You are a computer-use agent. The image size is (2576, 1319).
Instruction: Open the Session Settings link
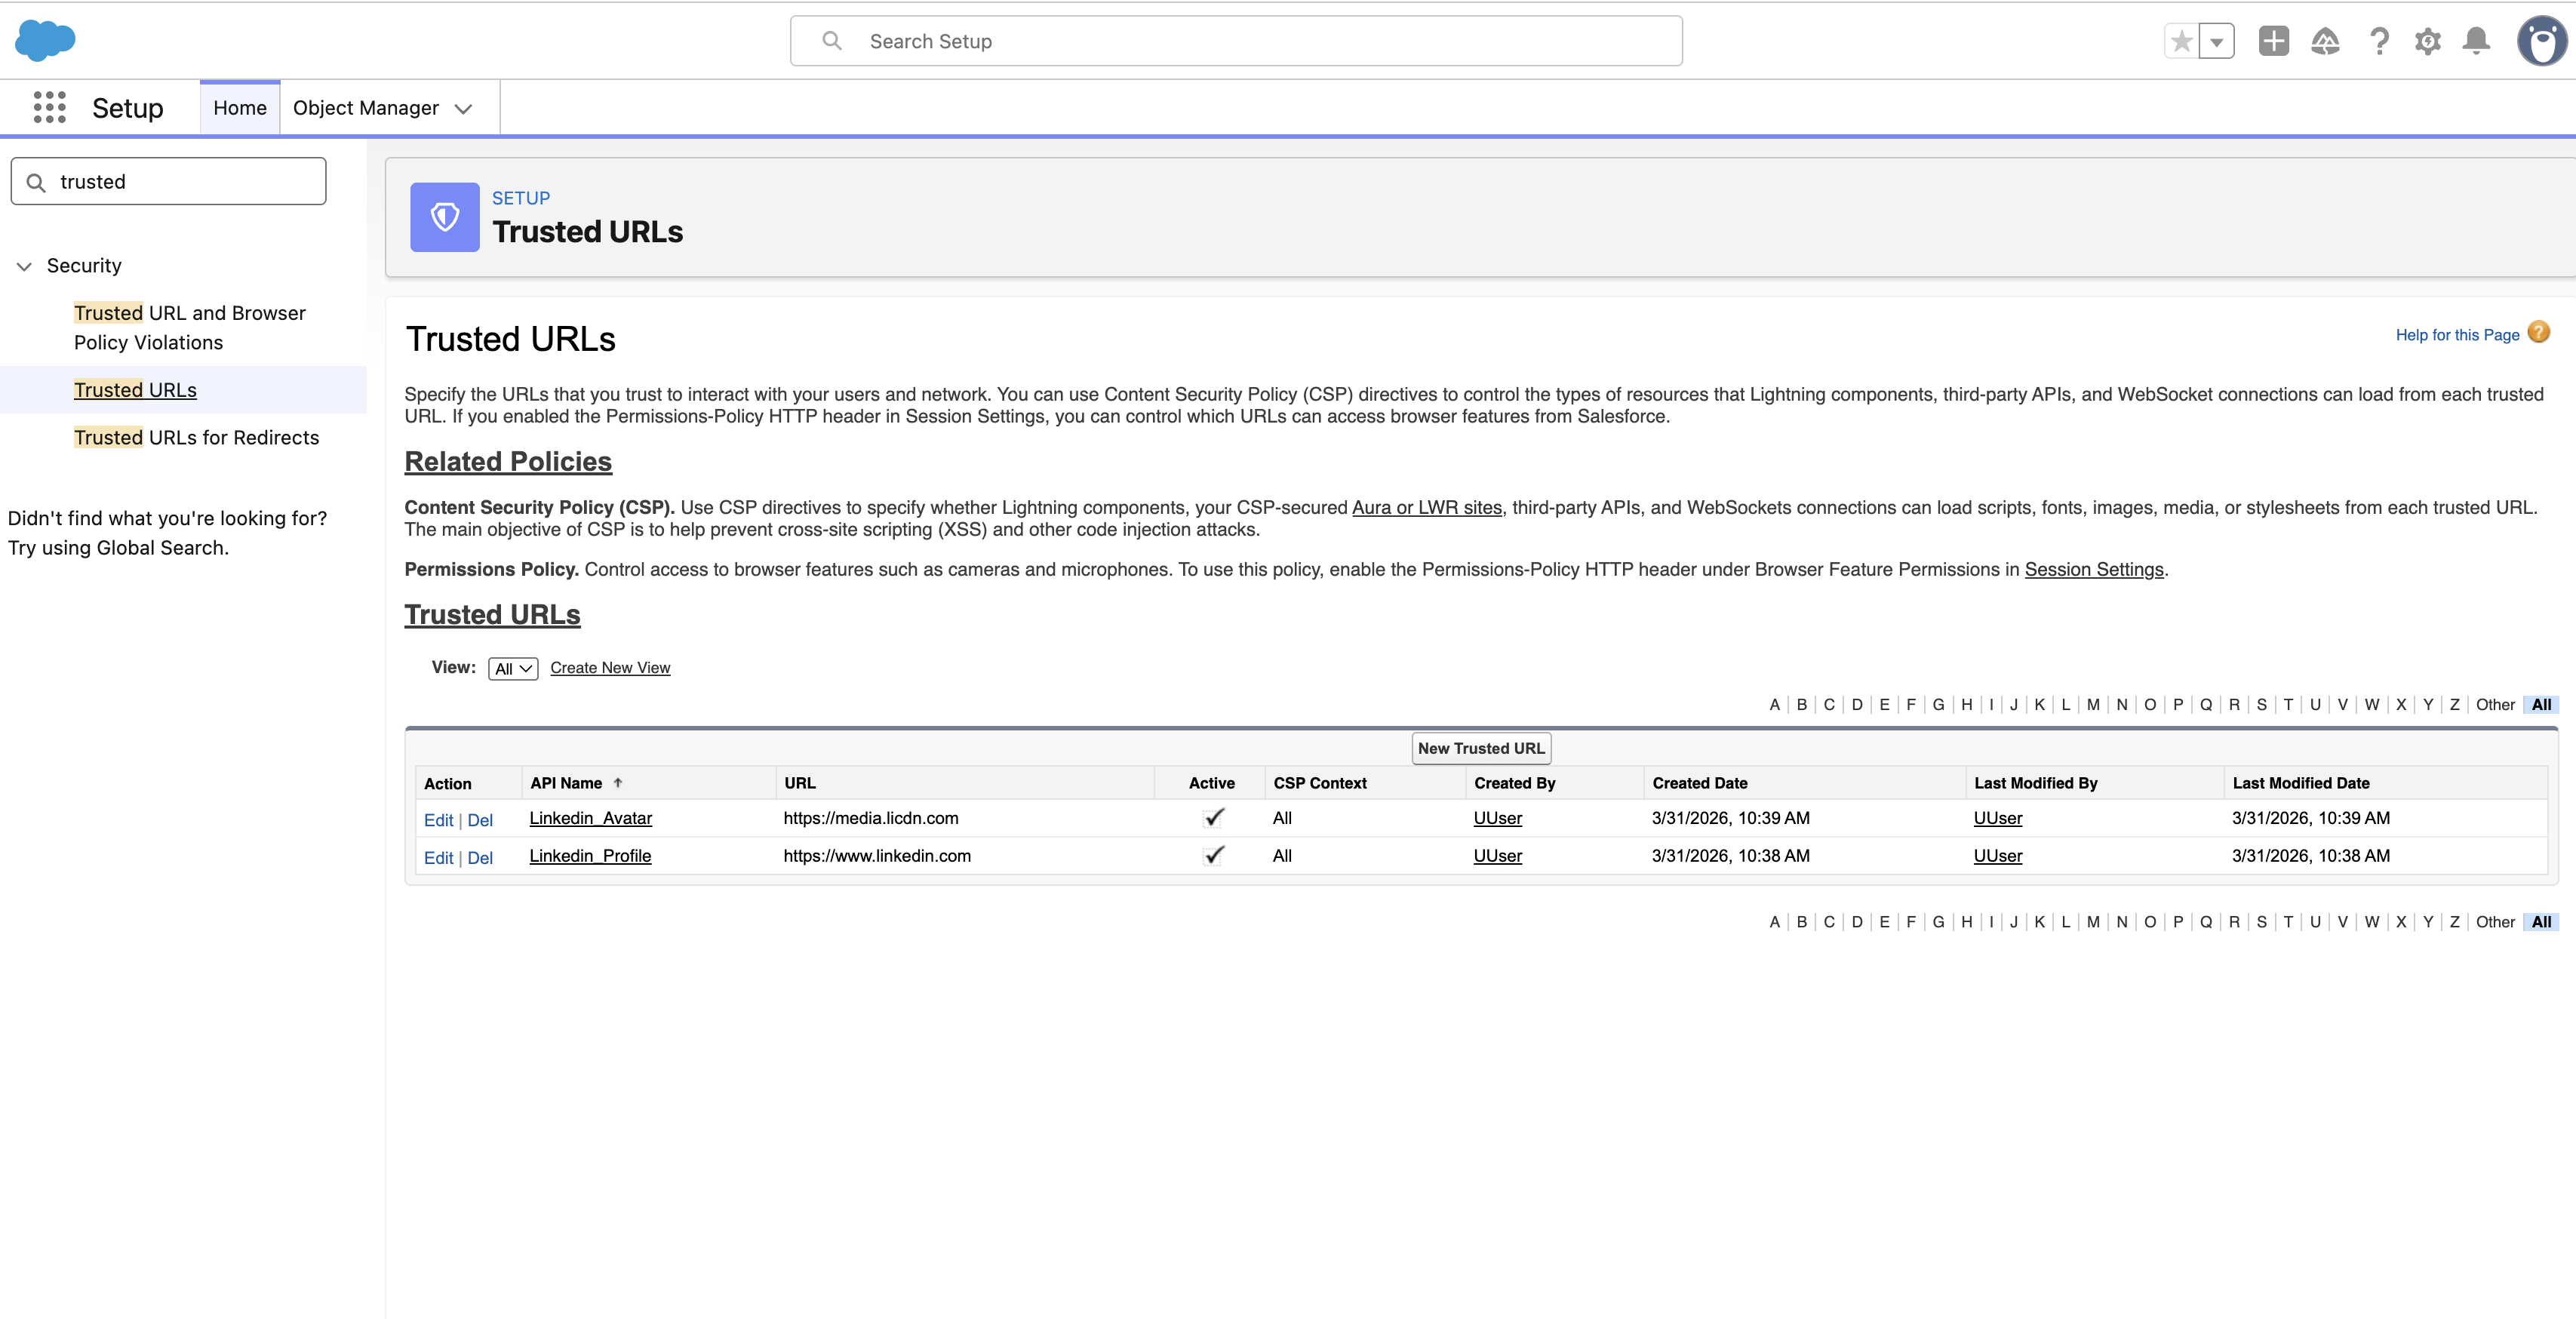tap(2094, 569)
